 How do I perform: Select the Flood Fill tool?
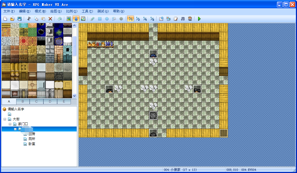pyautogui.click(x=114, y=19)
